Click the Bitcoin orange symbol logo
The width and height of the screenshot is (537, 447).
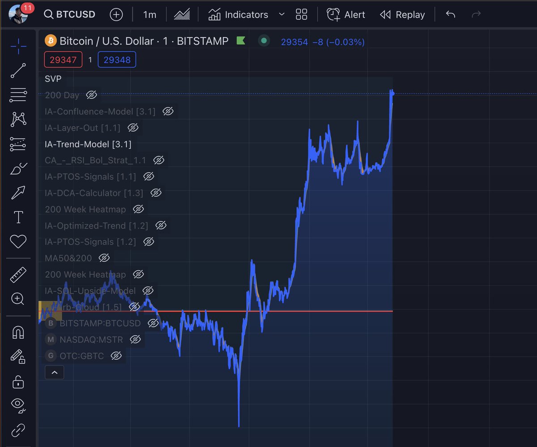pos(51,41)
